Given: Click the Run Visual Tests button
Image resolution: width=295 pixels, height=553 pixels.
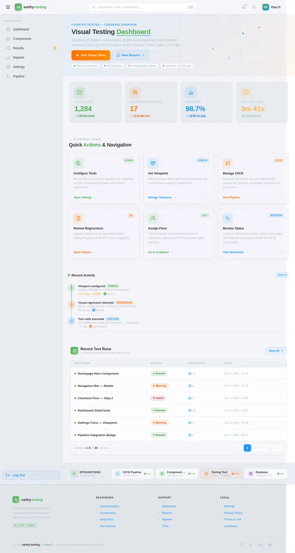Looking at the screenshot, I should coord(91,55).
